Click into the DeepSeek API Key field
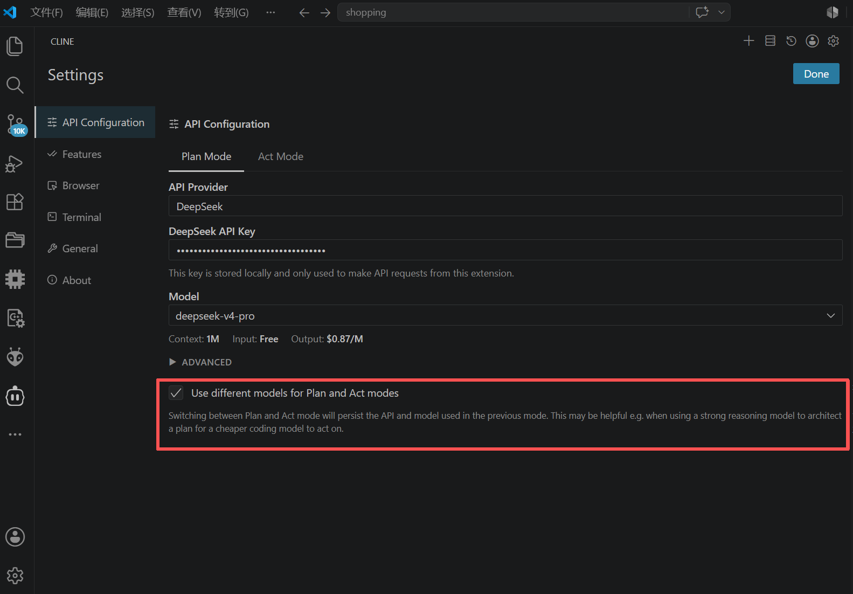Image resolution: width=853 pixels, height=594 pixels. [x=505, y=250]
